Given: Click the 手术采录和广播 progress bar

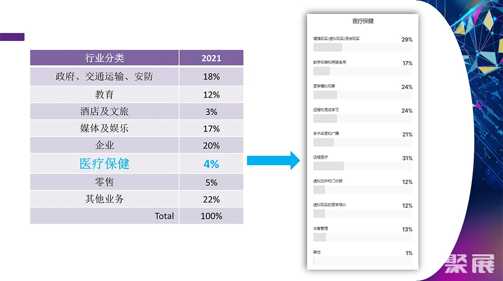Looking at the screenshot, I should coord(363,143).
